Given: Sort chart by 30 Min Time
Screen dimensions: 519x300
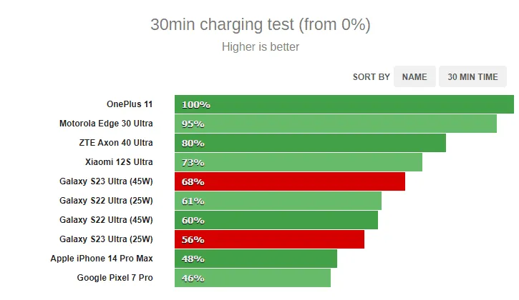Looking at the screenshot, I should 472,77.
